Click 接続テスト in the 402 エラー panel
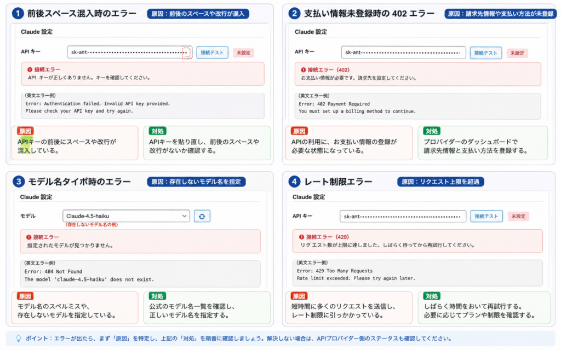This screenshot has width=561, height=350. (x=485, y=53)
